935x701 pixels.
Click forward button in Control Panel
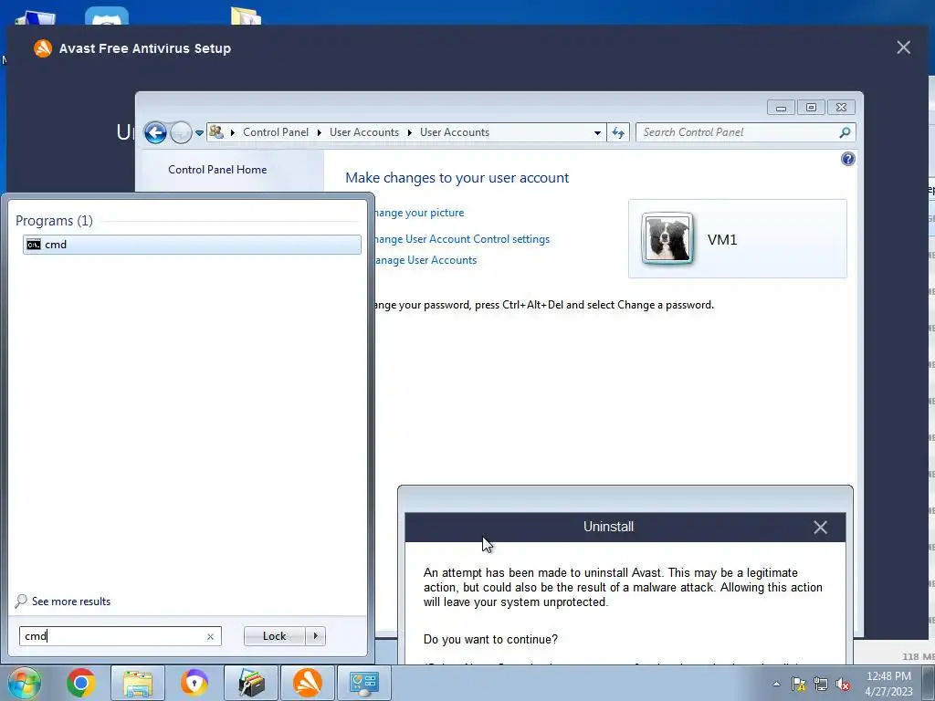tap(181, 132)
